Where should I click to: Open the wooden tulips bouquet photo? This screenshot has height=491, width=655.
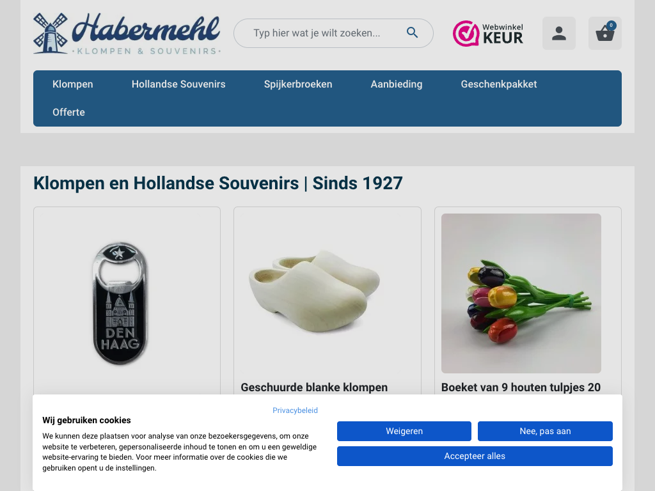coord(521,293)
